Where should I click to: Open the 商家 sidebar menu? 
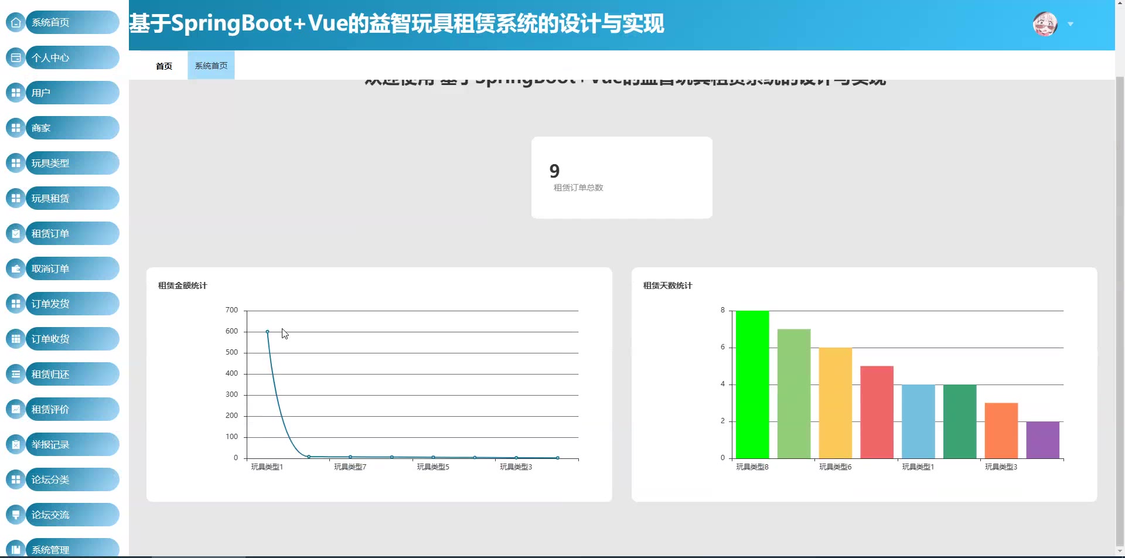(73, 128)
